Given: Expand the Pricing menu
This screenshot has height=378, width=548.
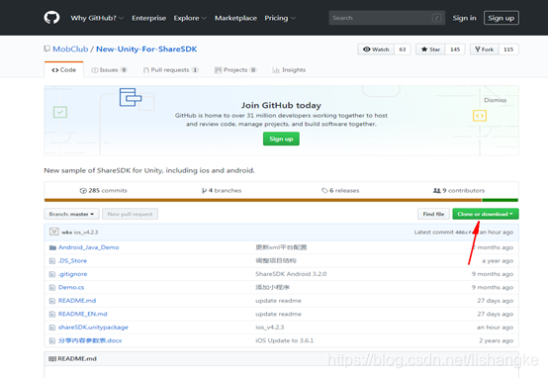Looking at the screenshot, I should [x=280, y=18].
